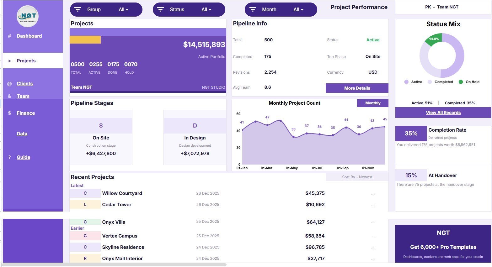Click the $96,785 amount
492x267 pixels.
tap(315, 247)
